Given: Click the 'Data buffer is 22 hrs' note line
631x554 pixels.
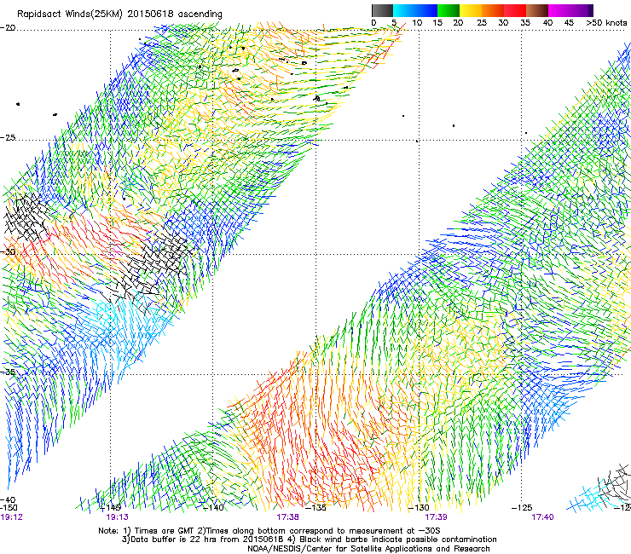Looking at the screenshot, I should [x=309, y=540].
